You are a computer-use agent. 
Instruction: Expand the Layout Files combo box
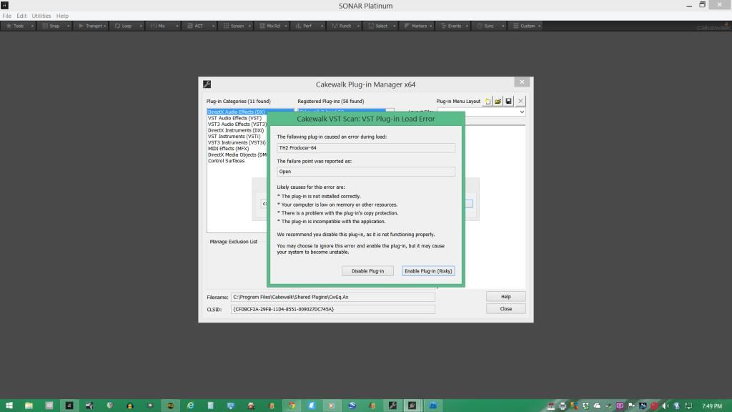point(521,112)
